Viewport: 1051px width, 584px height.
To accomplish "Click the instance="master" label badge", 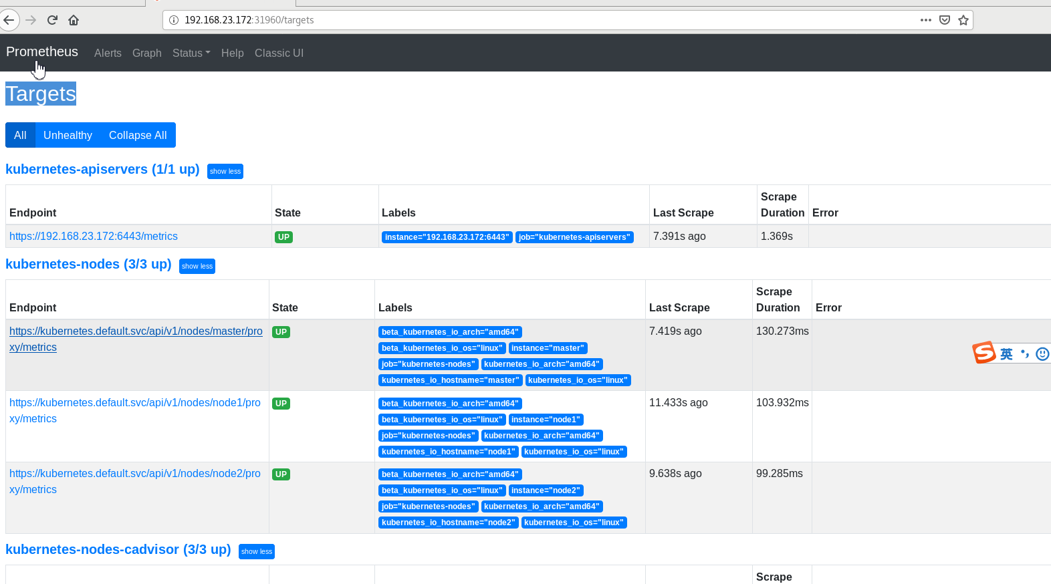I will 548,348.
